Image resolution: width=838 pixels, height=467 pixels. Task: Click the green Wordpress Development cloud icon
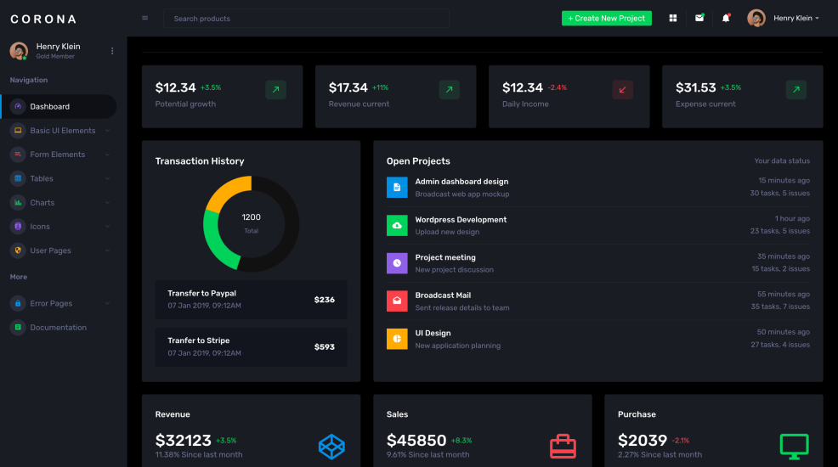click(397, 225)
